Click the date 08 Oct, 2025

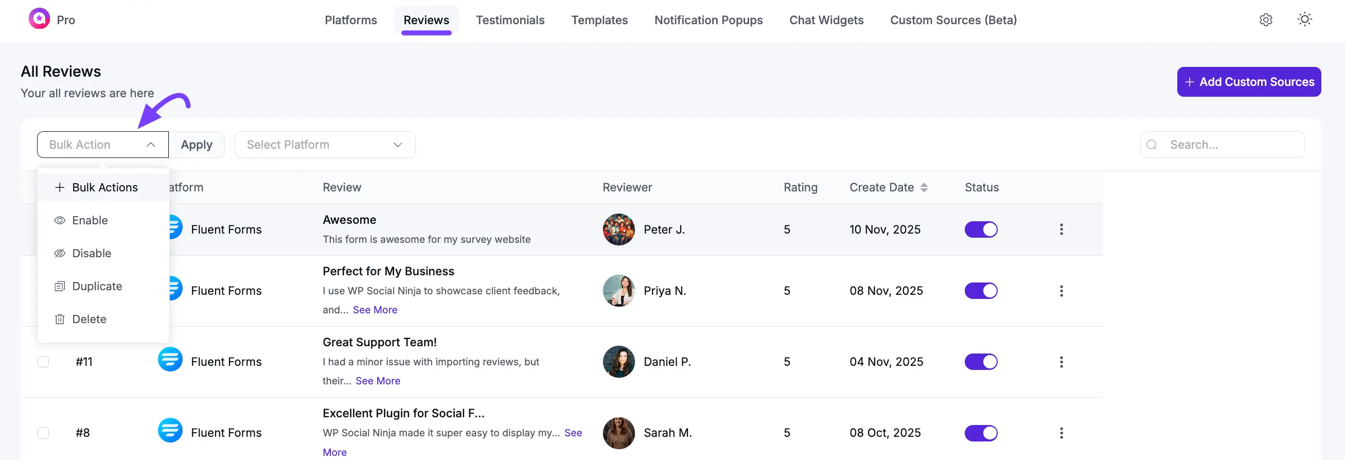884,433
